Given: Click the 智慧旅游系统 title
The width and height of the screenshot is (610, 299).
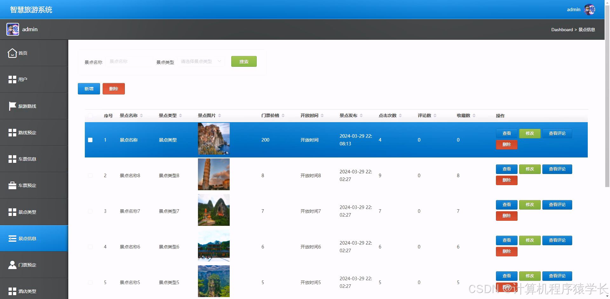Looking at the screenshot, I should [x=31, y=10].
